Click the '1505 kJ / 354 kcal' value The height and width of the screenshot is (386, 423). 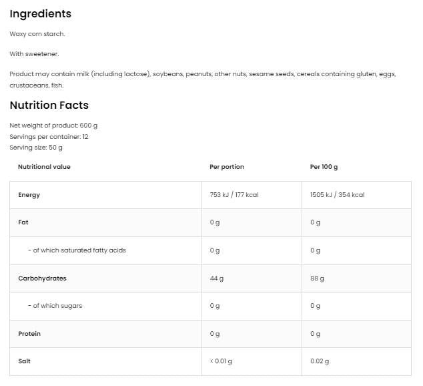(x=337, y=195)
